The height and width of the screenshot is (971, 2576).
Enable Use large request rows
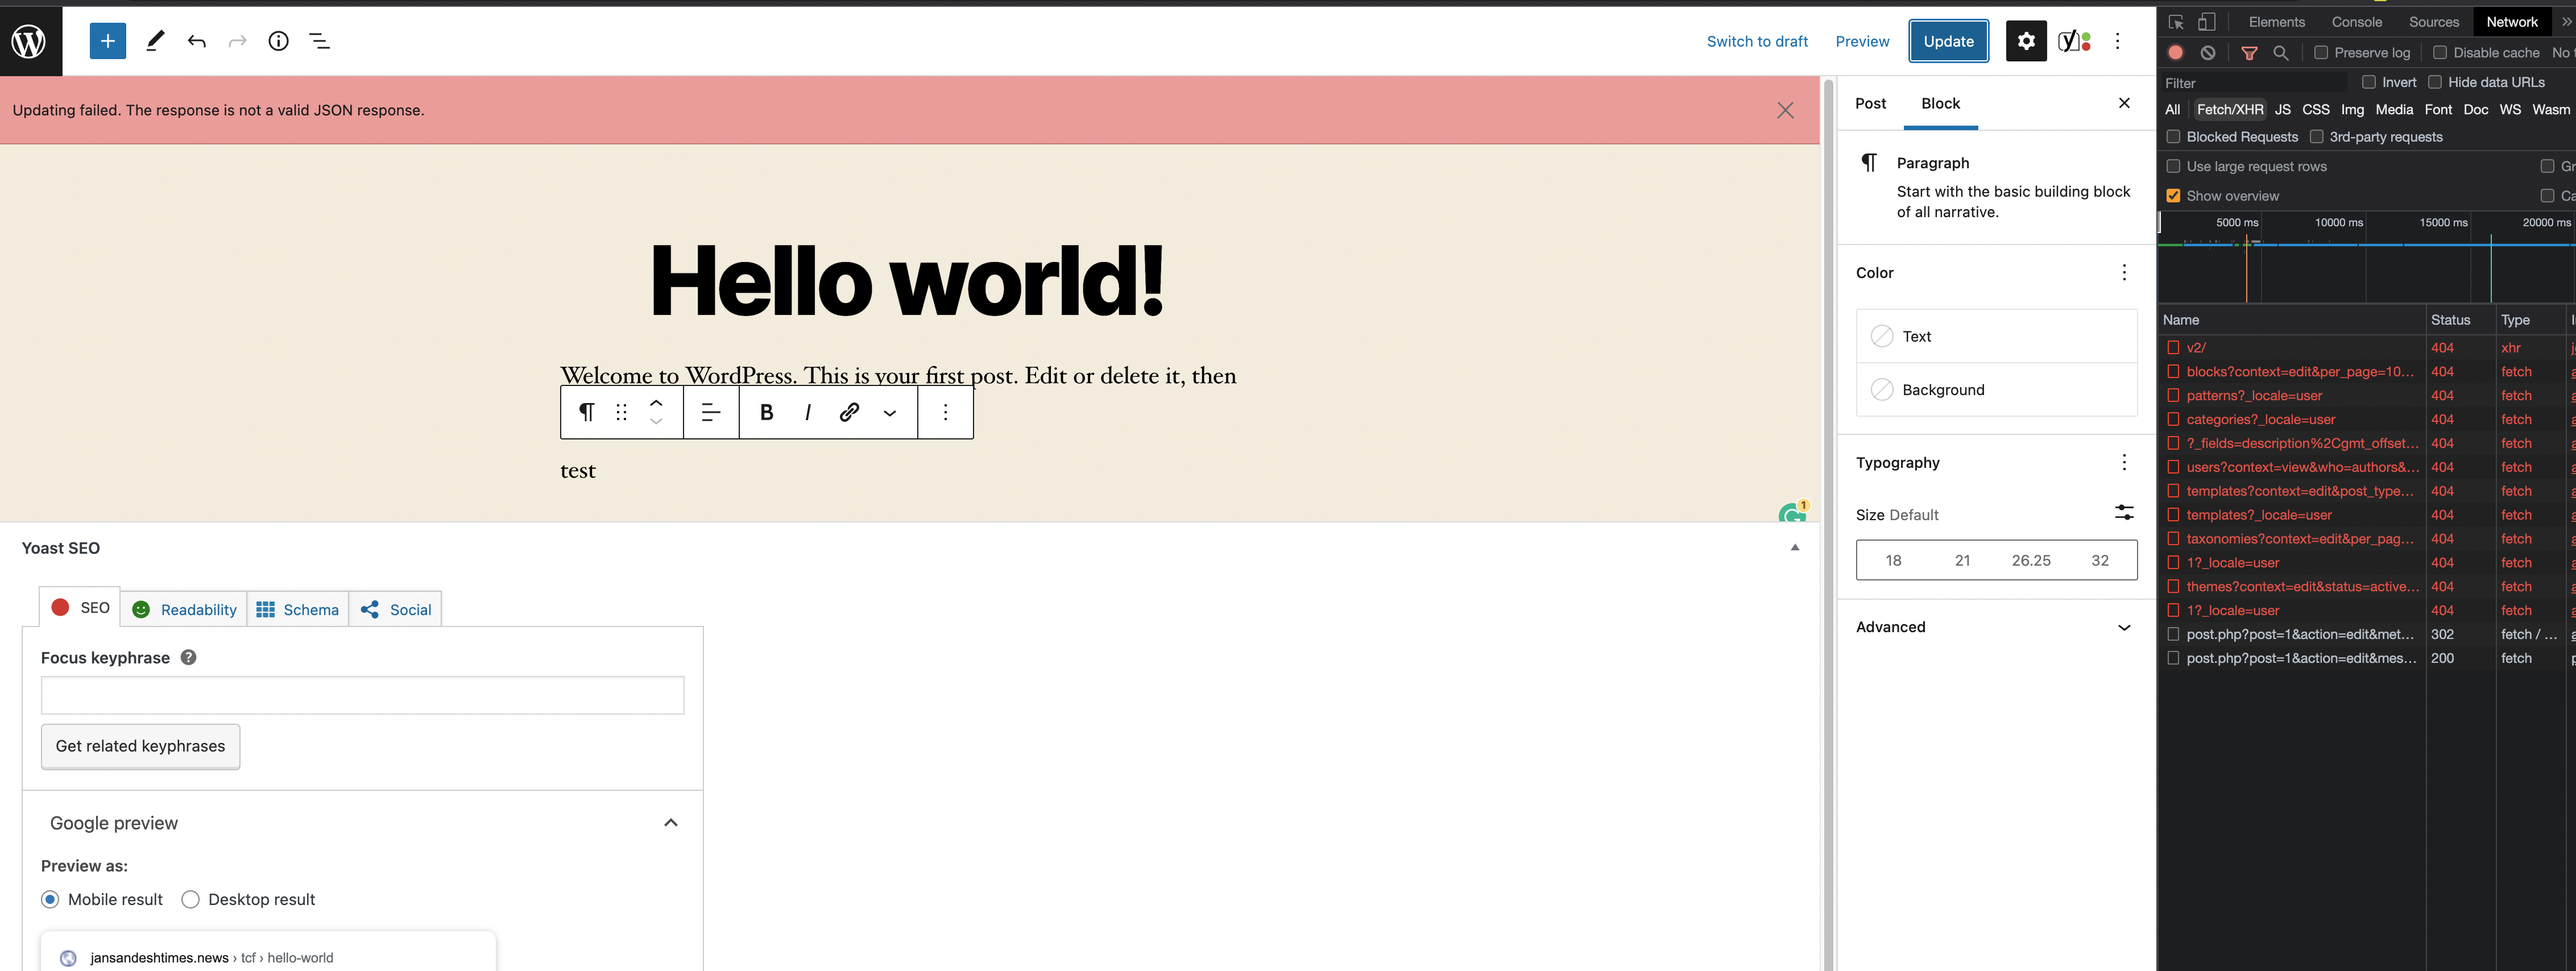(x=2173, y=166)
